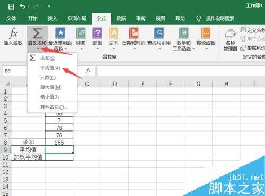Viewport: 265px width, 196px height.
Task: Choose 最大值(M) from the dropdown menu
Action: pos(52,87)
